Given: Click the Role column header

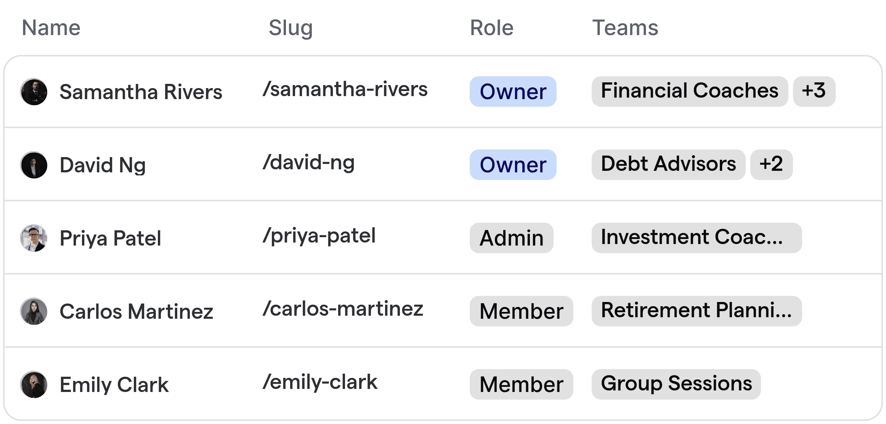Looking at the screenshot, I should tap(491, 27).
